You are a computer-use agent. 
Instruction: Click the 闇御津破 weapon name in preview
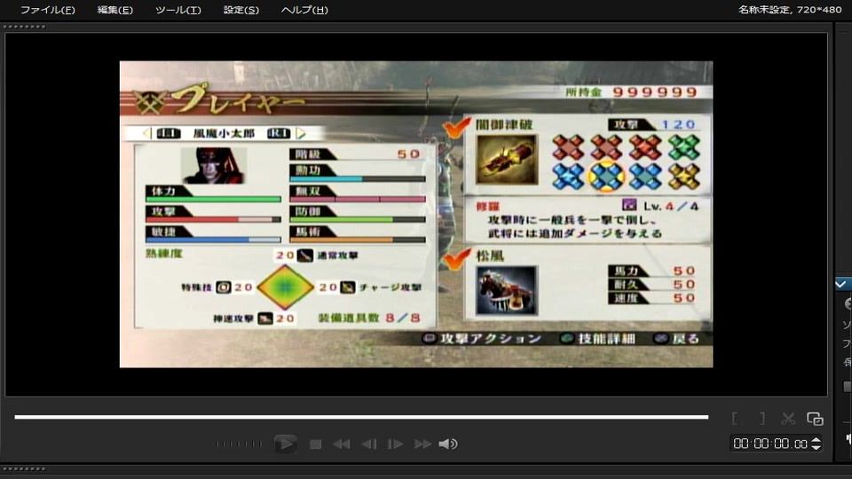pos(504,124)
